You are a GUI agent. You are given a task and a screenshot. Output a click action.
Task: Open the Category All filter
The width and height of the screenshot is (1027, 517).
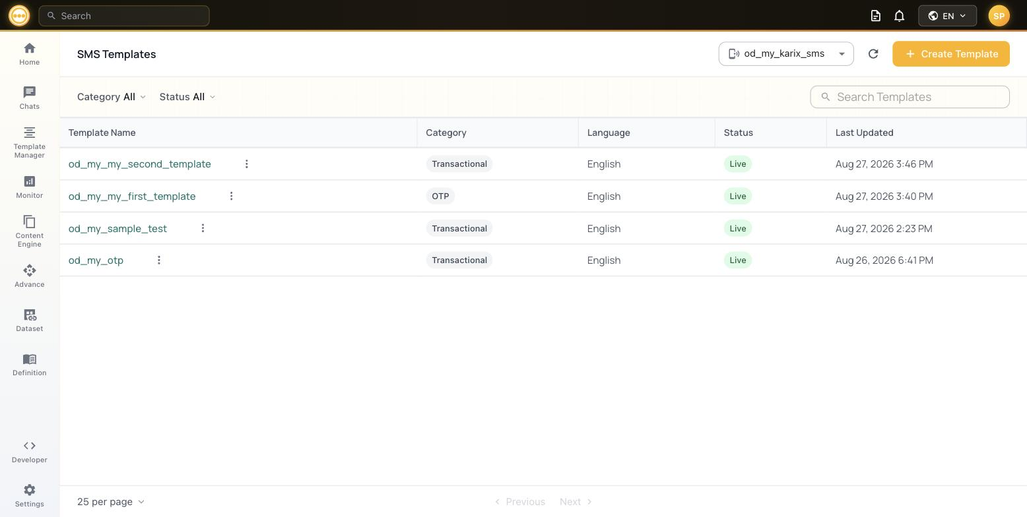(x=111, y=97)
